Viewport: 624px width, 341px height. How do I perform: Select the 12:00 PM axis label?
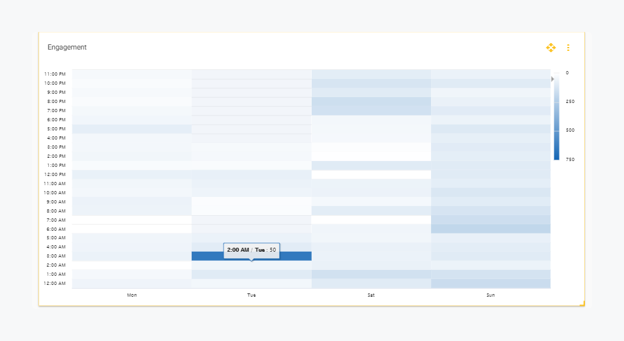(55, 174)
